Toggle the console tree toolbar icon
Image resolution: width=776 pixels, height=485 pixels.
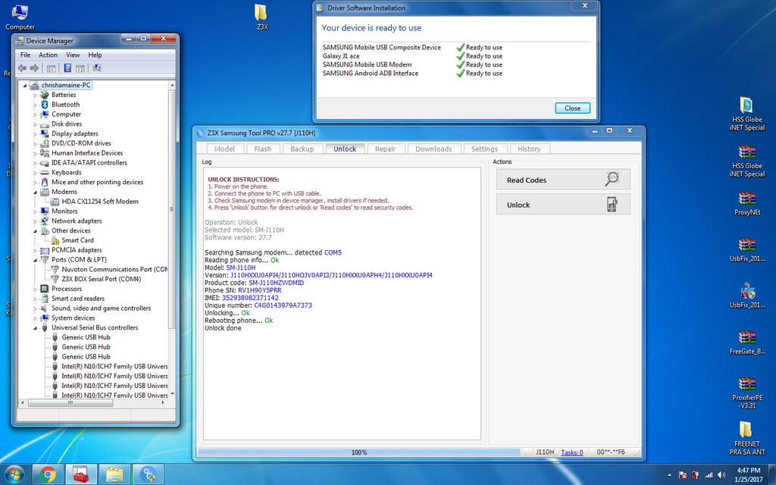pos(51,68)
